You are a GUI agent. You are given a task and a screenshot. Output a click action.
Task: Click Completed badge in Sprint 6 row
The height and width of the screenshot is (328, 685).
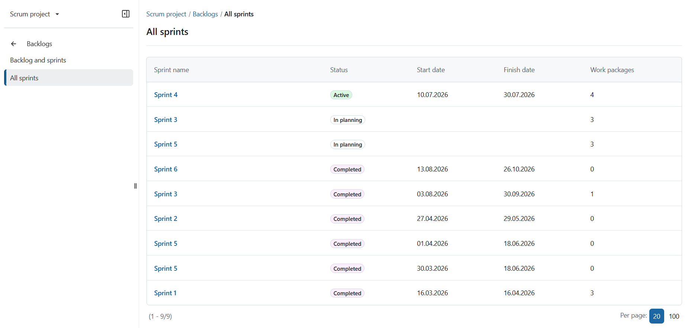click(347, 169)
